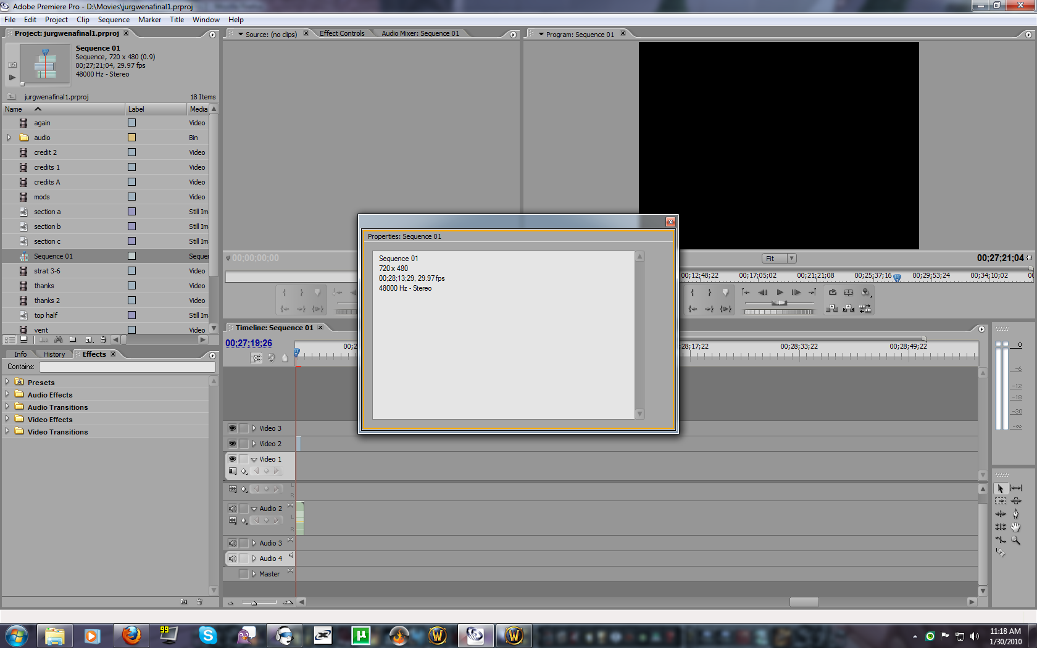This screenshot has width=1037, height=648.
Task: Mute the Audio 3 track
Action: (232, 543)
